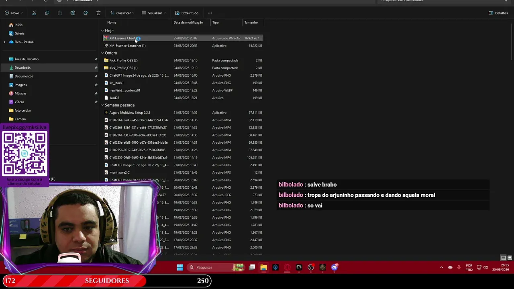Click the pin icon next to Vídeos

coord(96,102)
